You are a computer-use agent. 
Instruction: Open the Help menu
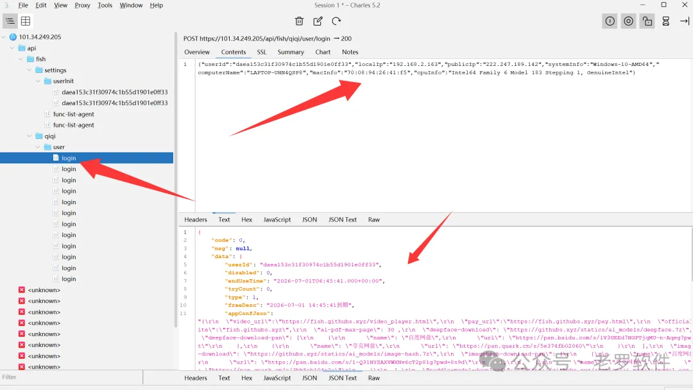coord(156,5)
